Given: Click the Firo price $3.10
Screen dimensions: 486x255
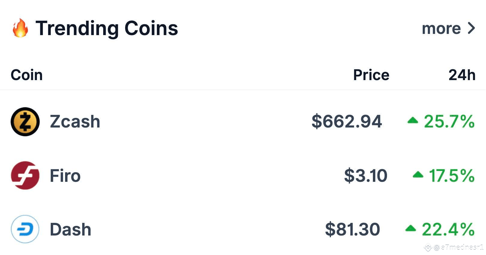Looking at the screenshot, I should (366, 175).
